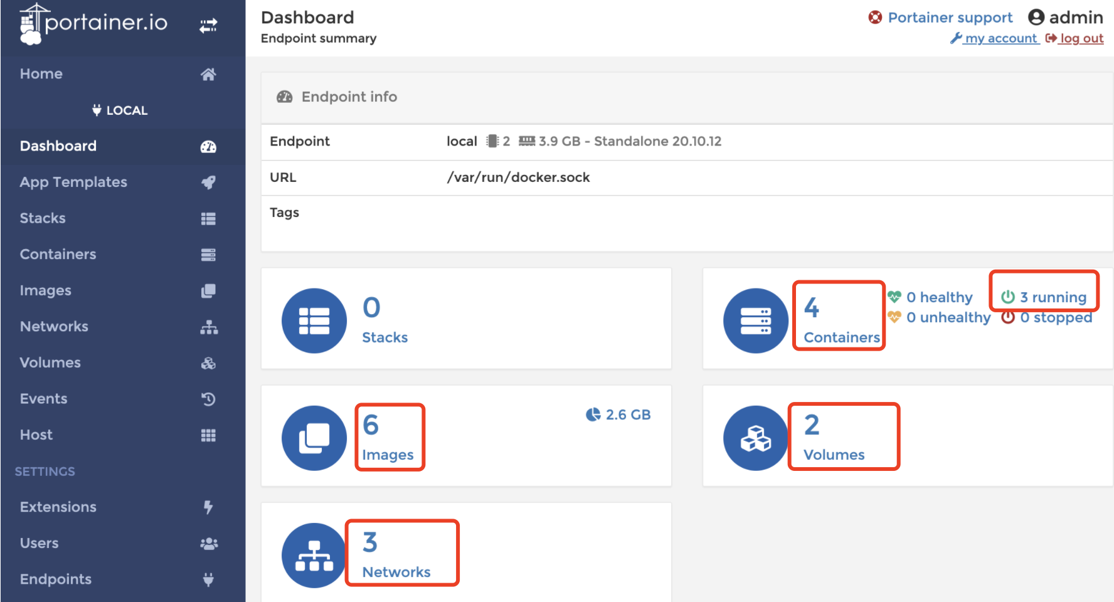Open the 4 Containers dashboard tile
Screen dimensions: 1114x602
908,319
